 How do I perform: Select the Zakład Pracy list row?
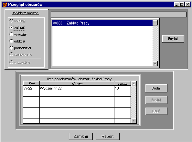(x=102, y=23)
